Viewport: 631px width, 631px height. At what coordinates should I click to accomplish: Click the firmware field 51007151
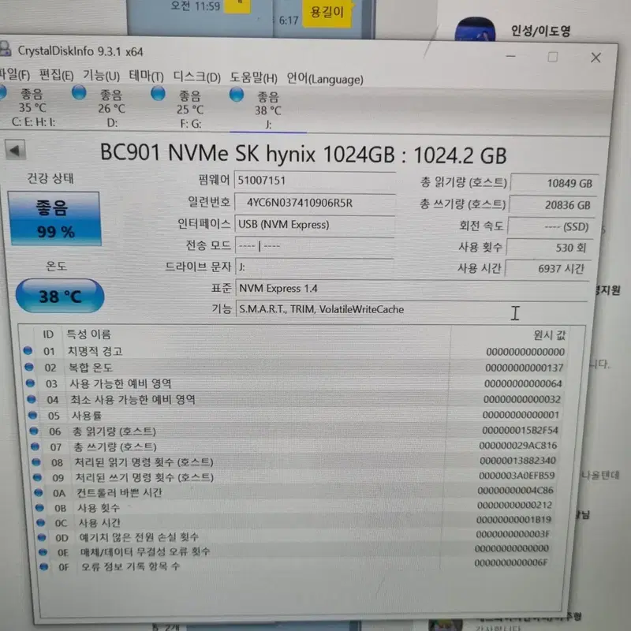315,181
